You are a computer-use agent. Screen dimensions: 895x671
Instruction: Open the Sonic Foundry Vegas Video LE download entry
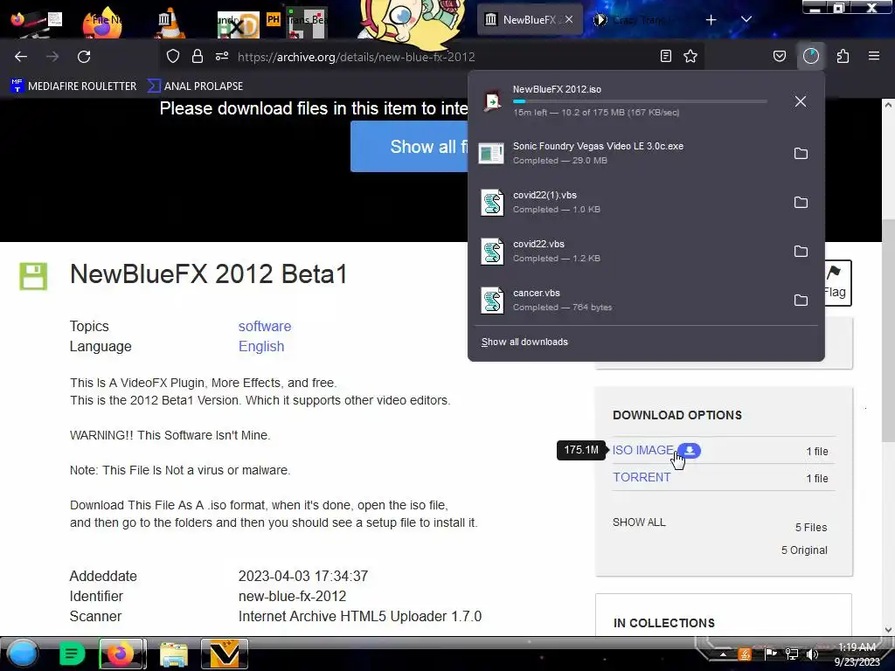[629, 153]
